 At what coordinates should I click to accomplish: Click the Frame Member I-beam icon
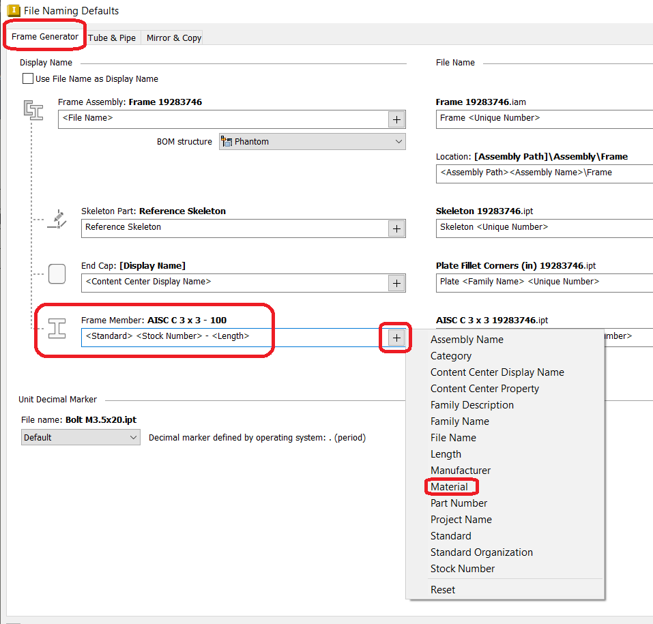pos(57,329)
